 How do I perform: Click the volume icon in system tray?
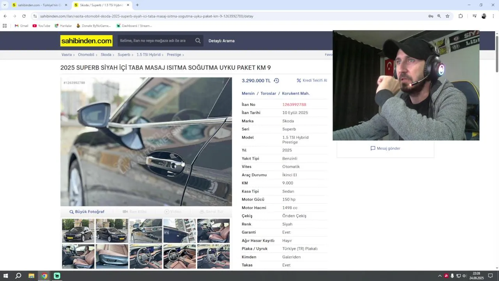464,276
